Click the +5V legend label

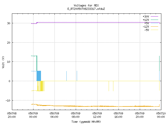(147, 23)
